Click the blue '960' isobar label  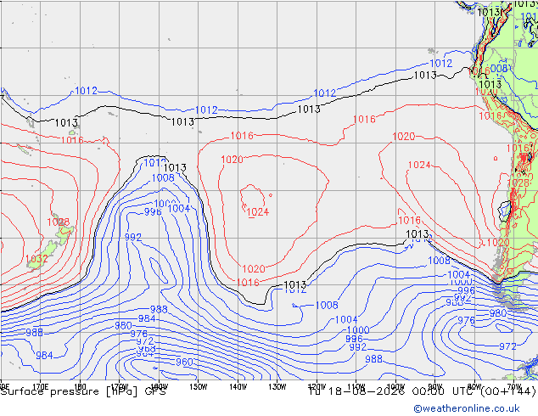tap(184, 362)
